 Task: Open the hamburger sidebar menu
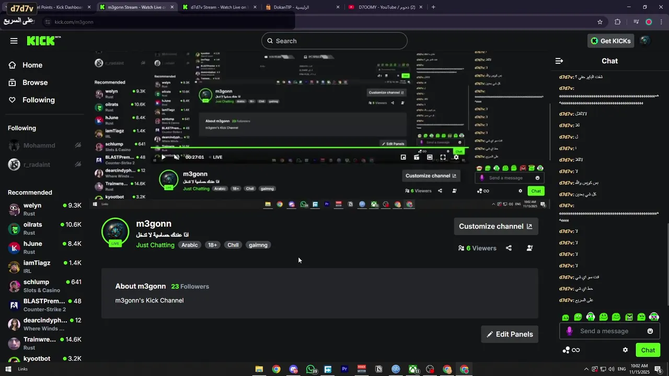(14, 41)
